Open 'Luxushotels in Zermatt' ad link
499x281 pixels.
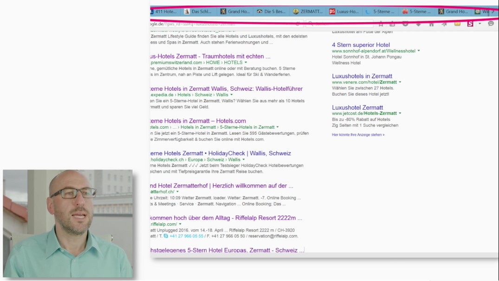coord(362,76)
